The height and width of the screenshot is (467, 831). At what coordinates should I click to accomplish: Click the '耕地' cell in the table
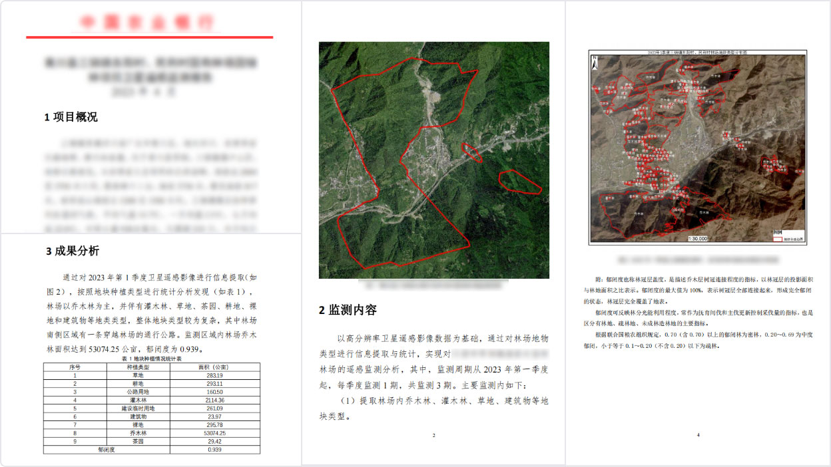pos(138,384)
